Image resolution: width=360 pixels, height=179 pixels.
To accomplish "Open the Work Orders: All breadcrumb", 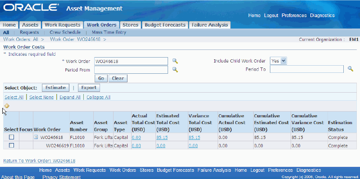I will [21, 39].
